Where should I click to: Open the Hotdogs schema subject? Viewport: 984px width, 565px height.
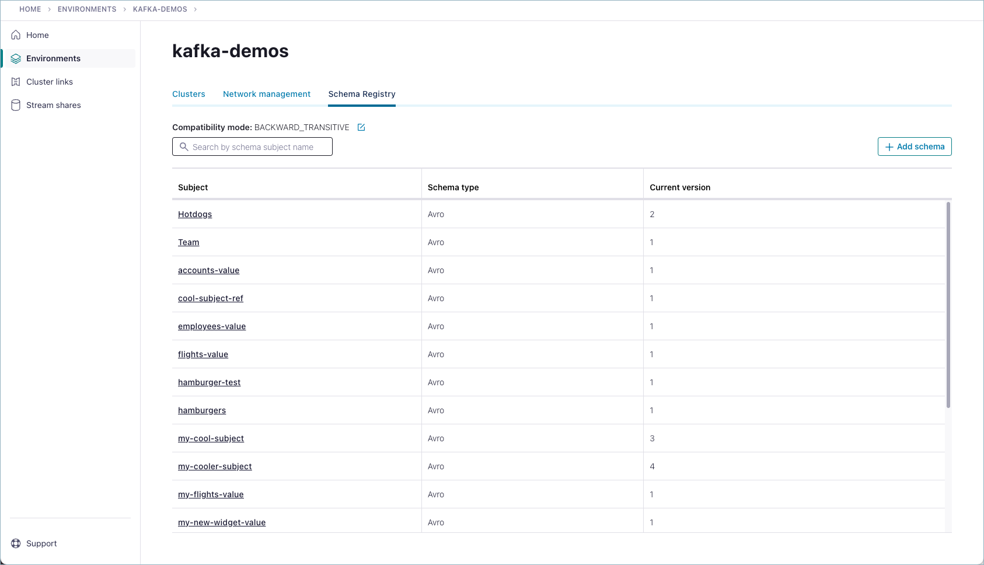(x=194, y=214)
